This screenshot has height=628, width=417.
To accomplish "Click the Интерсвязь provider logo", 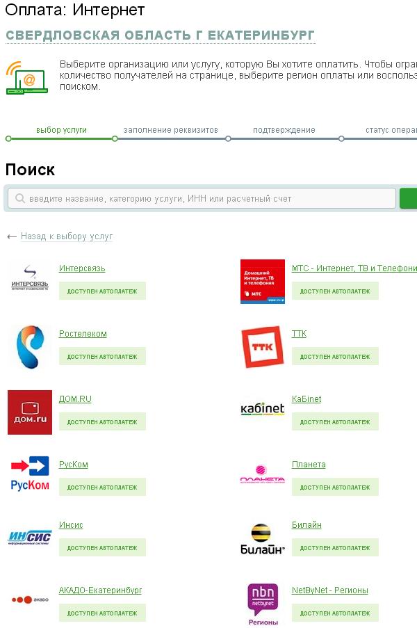I will 30,281.
